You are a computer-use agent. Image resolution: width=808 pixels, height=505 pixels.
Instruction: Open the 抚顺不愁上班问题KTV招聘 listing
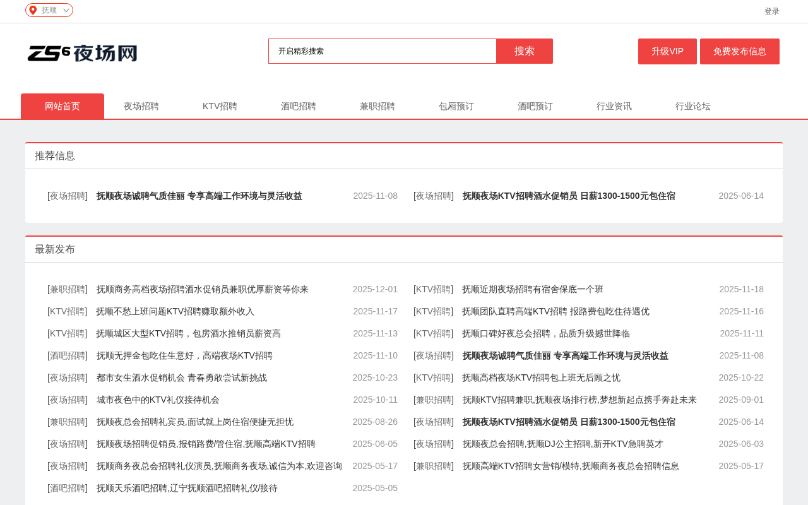pos(175,311)
